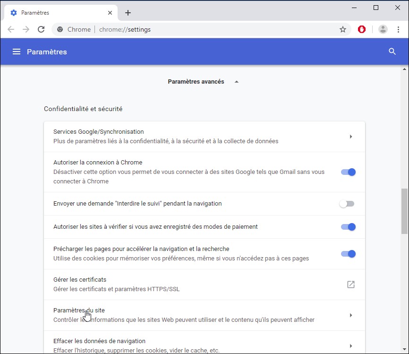The width and height of the screenshot is (409, 354).
Task: Open a new tab with plus icon
Action: click(128, 13)
